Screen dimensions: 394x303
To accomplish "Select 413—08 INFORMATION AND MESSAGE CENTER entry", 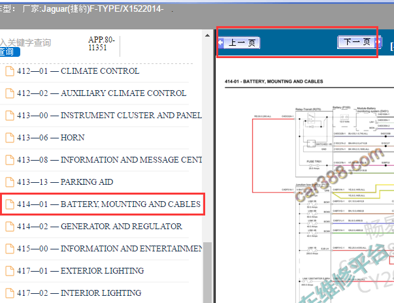I will [109, 160].
